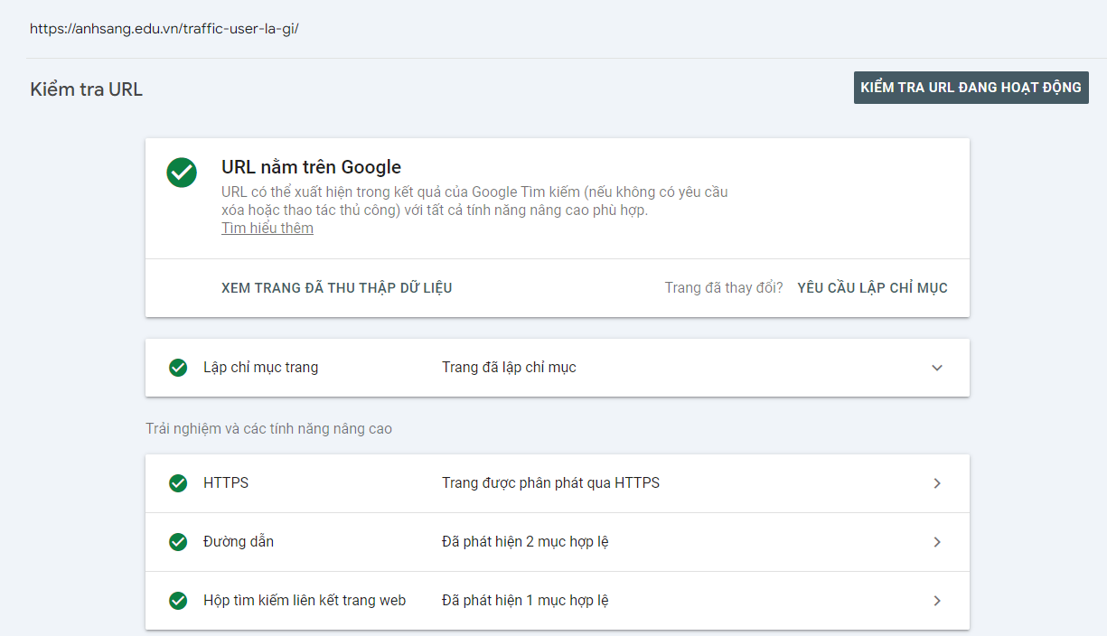This screenshot has width=1107, height=636.
Task: Click Đã phát hiện 1 mục hợp lệ
Action: click(525, 601)
